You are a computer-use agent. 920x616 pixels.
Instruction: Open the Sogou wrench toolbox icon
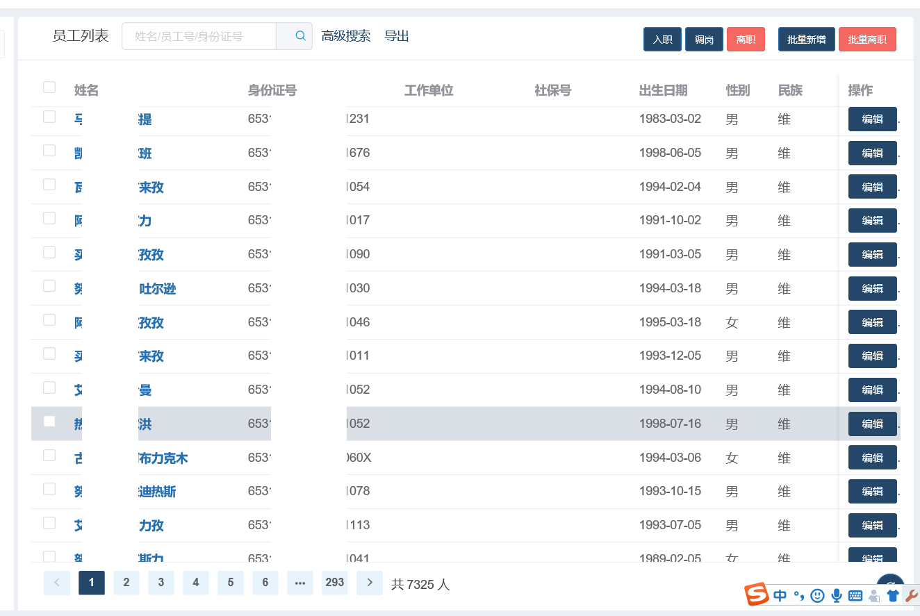pyautogui.click(x=912, y=596)
